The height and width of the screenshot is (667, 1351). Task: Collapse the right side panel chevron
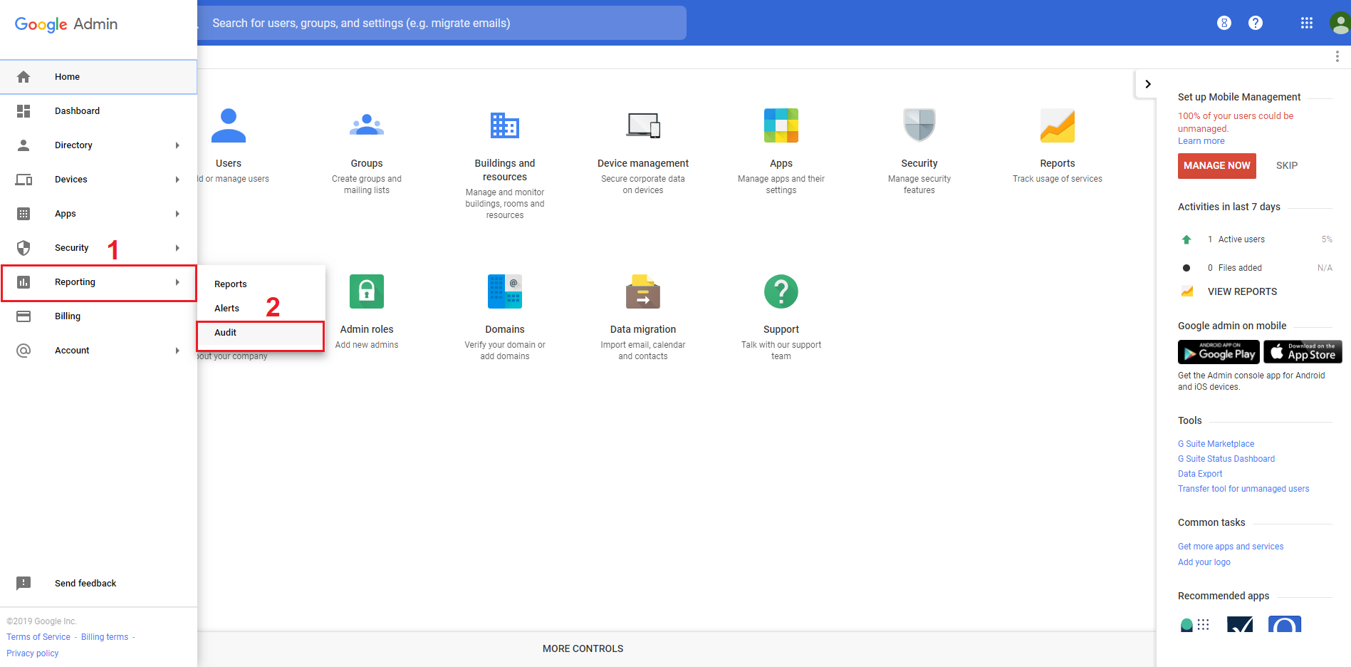tap(1147, 84)
